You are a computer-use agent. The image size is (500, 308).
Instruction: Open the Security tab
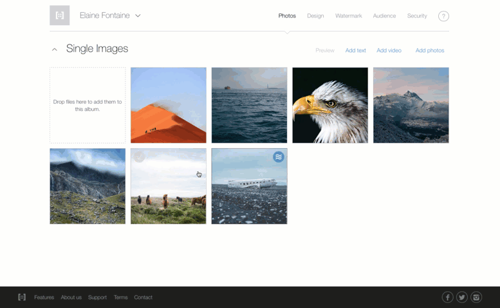417,15
